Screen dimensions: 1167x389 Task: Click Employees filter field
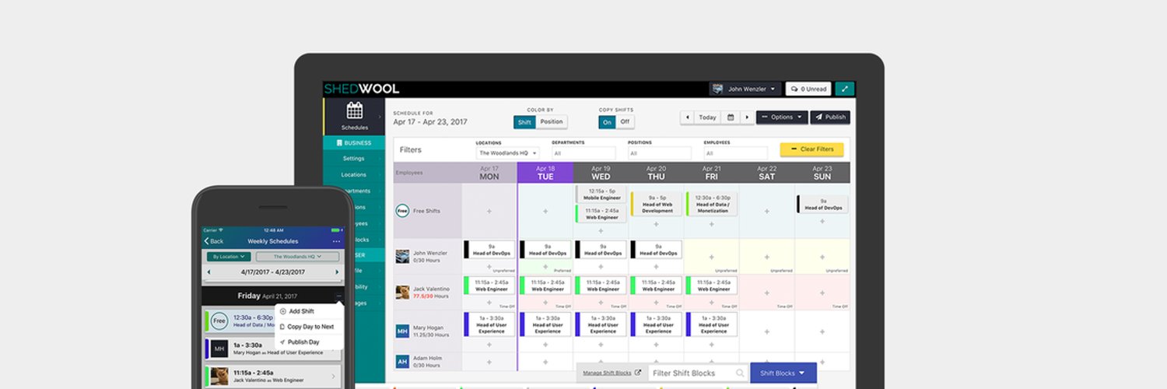(735, 153)
